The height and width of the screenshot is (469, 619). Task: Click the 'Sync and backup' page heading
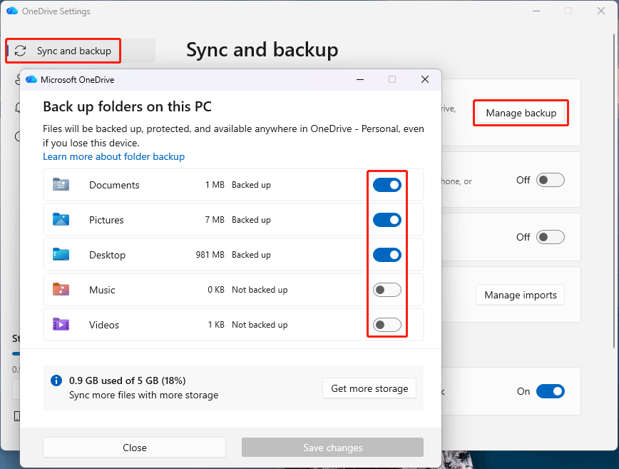(262, 50)
